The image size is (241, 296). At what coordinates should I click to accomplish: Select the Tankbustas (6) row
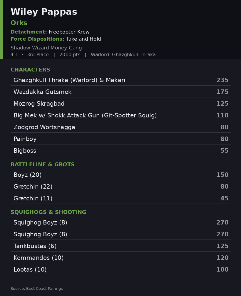(x=120, y=246)
